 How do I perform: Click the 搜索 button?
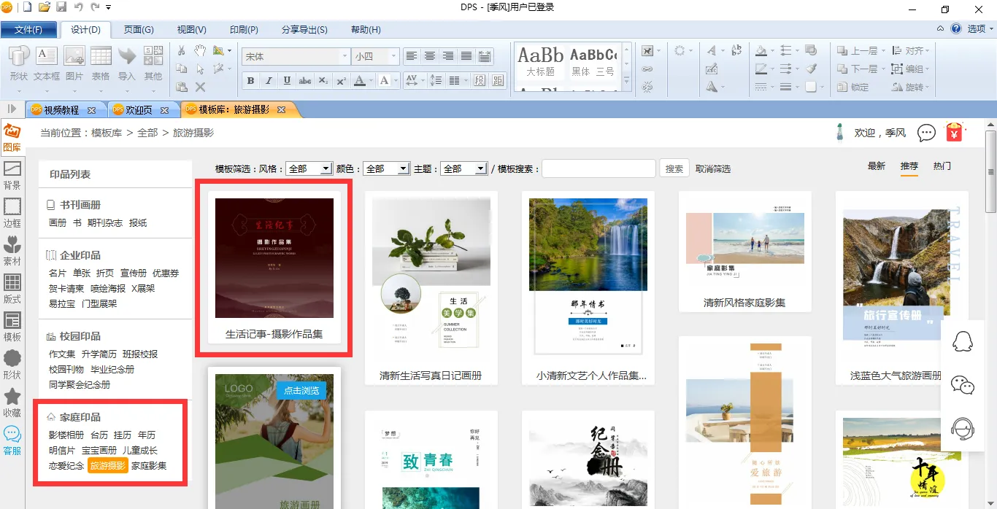click(x=674, y=168)
